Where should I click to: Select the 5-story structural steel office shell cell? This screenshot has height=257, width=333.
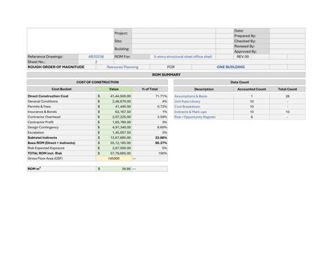coord(183,57)
